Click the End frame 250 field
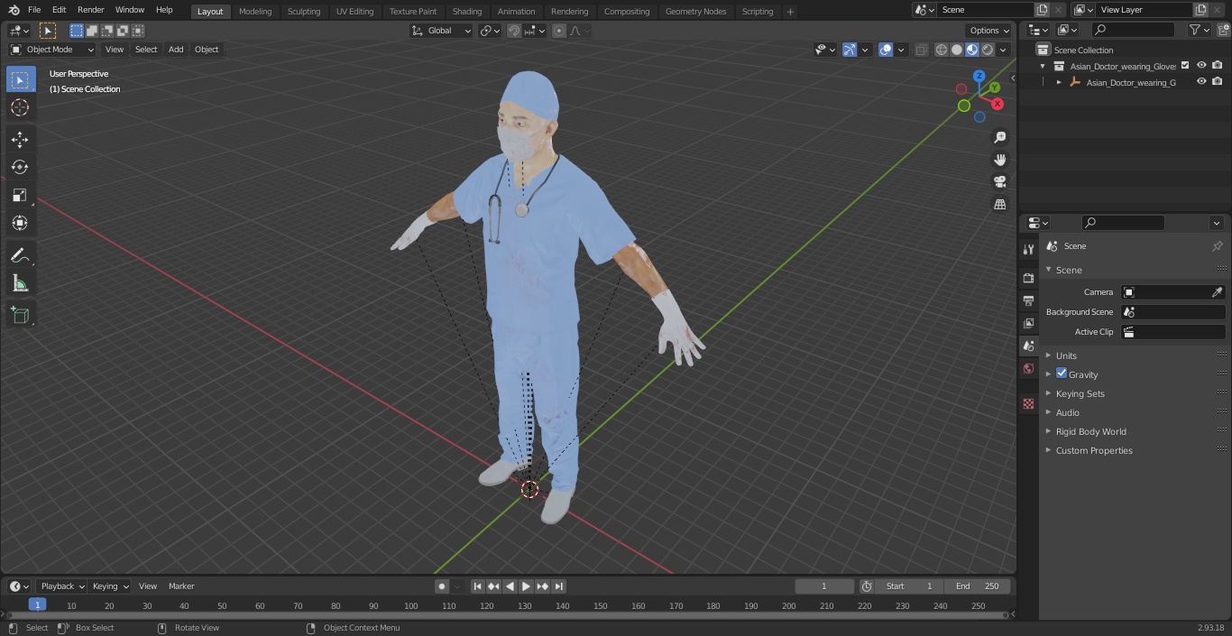The width and height of the screenshot is (1232, 636). coord(978,586)
